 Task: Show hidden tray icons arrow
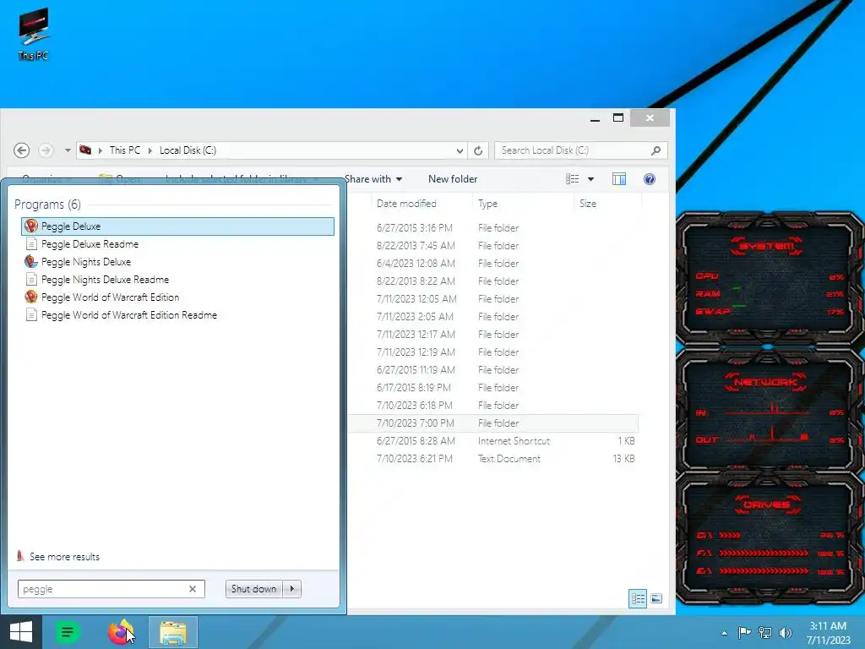(724, 634)
